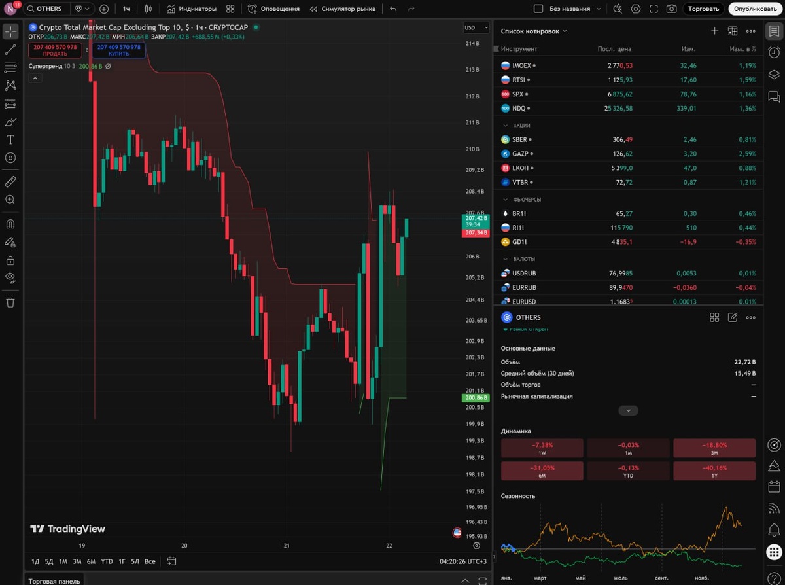
Task: Open the calendar icon in right sidebar
Action: (774, 487)
